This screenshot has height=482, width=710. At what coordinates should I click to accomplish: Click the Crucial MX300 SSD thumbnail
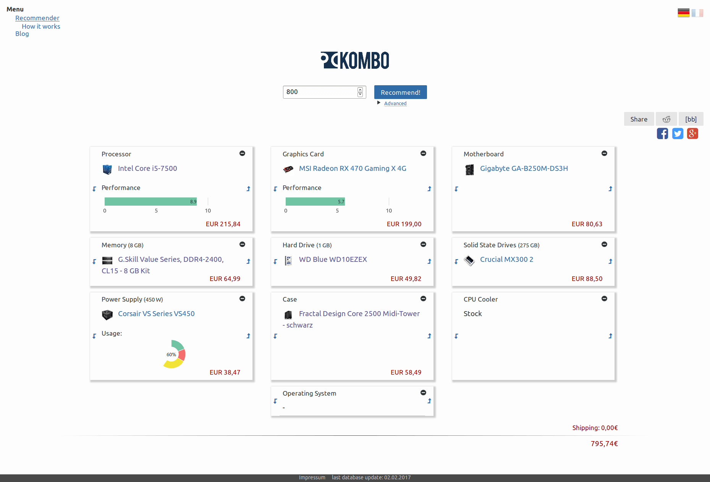(469, 261)
